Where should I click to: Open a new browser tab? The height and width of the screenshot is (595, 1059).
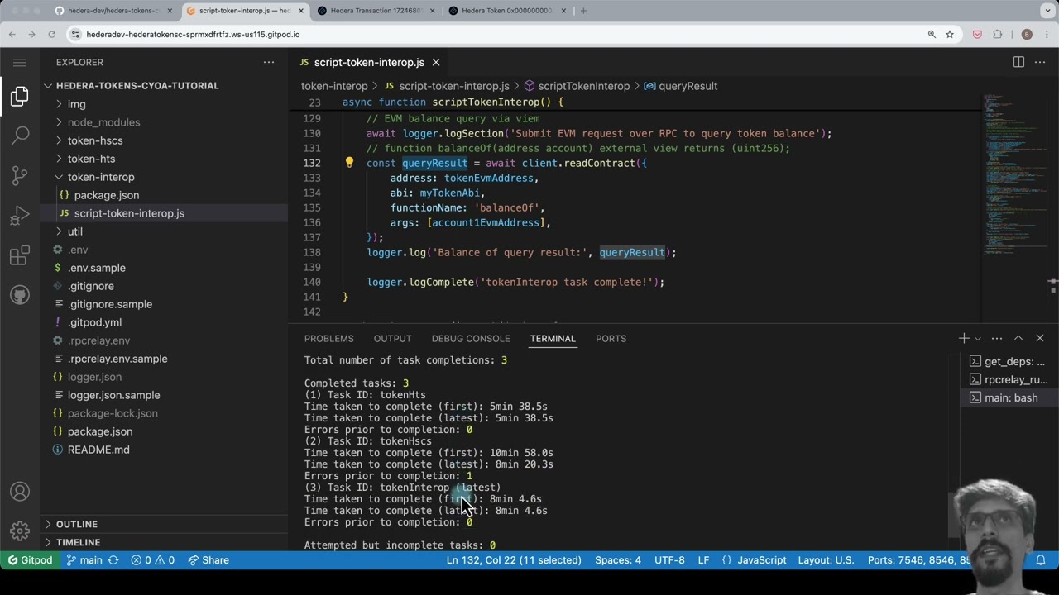pyautogui.click(x=583, y=11)
